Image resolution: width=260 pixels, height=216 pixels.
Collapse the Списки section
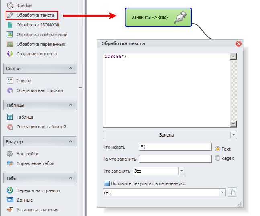[70, 68]
